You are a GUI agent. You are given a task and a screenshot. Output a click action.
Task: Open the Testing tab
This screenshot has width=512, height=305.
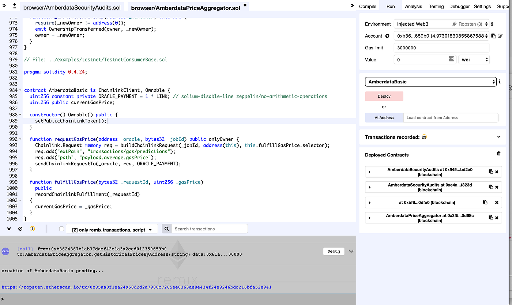(436, 6)
